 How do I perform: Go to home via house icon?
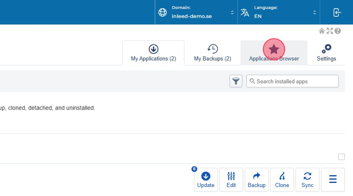[x=322, y=31]
